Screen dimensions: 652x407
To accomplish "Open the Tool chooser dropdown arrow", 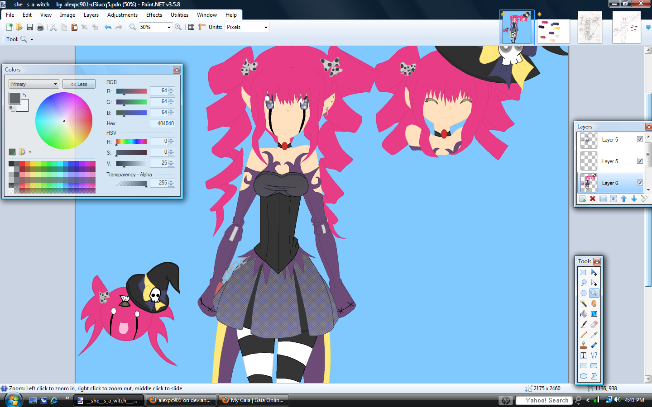I will 32,39.
